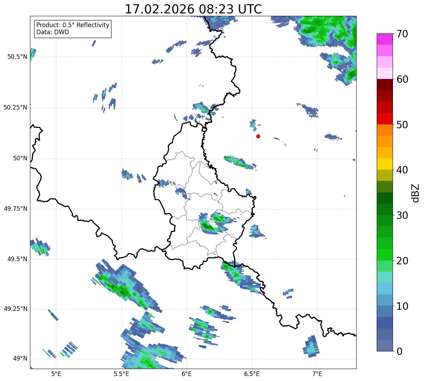
Task: Click the 49.5°N latitude label
Action: [17, 259]
